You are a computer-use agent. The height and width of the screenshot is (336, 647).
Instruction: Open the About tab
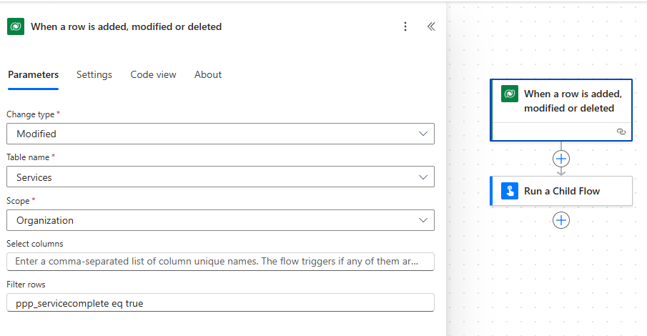[208, 74]
